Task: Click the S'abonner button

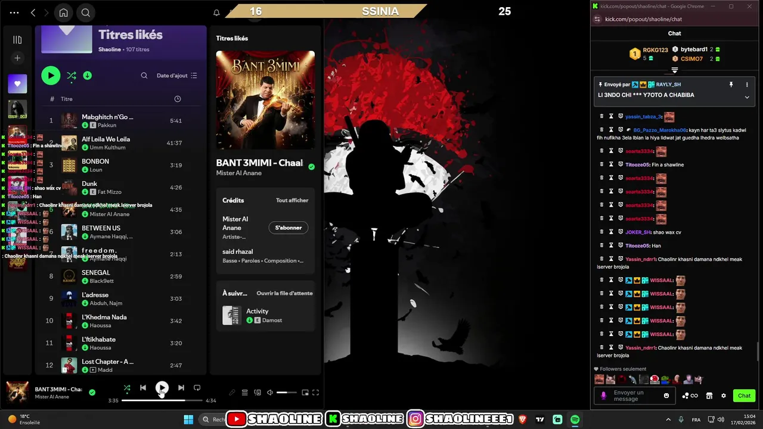Action: (289, 228)
